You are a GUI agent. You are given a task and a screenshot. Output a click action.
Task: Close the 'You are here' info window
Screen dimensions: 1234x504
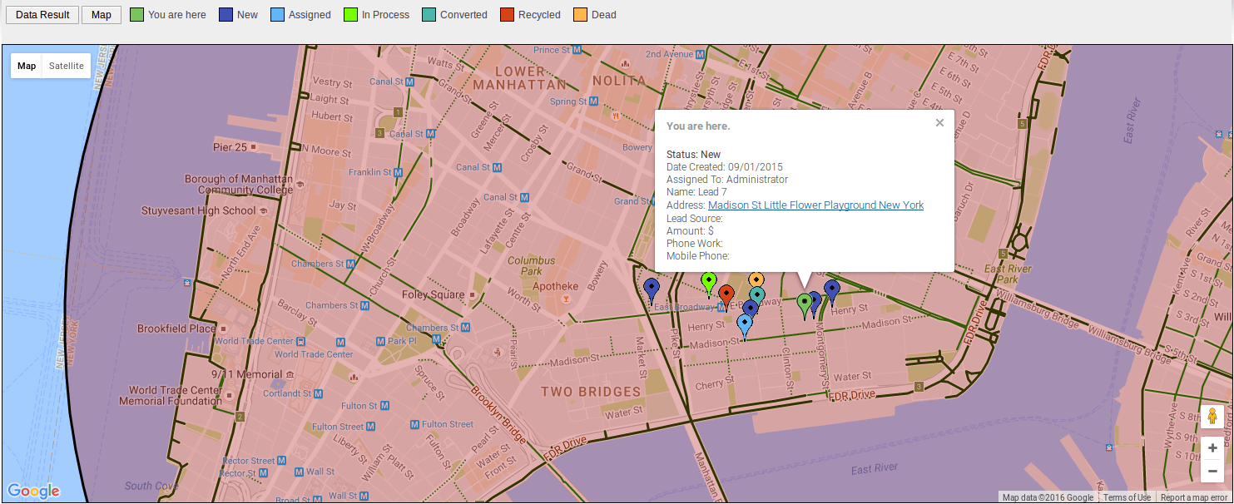pyautogui.click(x=939, y=123)
